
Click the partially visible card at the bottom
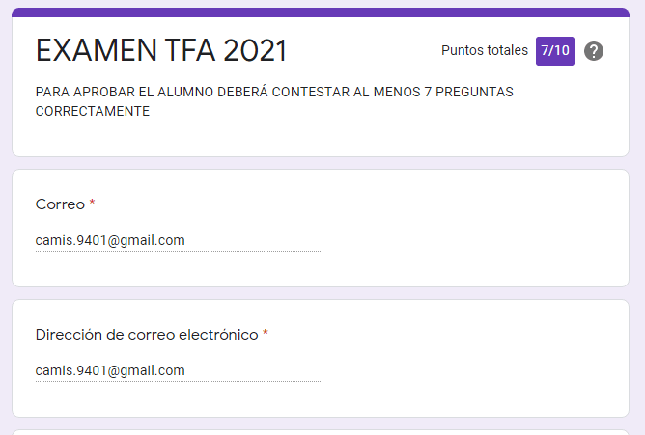tap(321, 431)
